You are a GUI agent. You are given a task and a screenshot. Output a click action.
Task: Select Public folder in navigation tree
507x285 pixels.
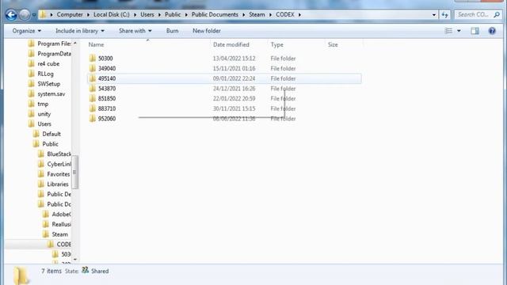pos(46,144)
